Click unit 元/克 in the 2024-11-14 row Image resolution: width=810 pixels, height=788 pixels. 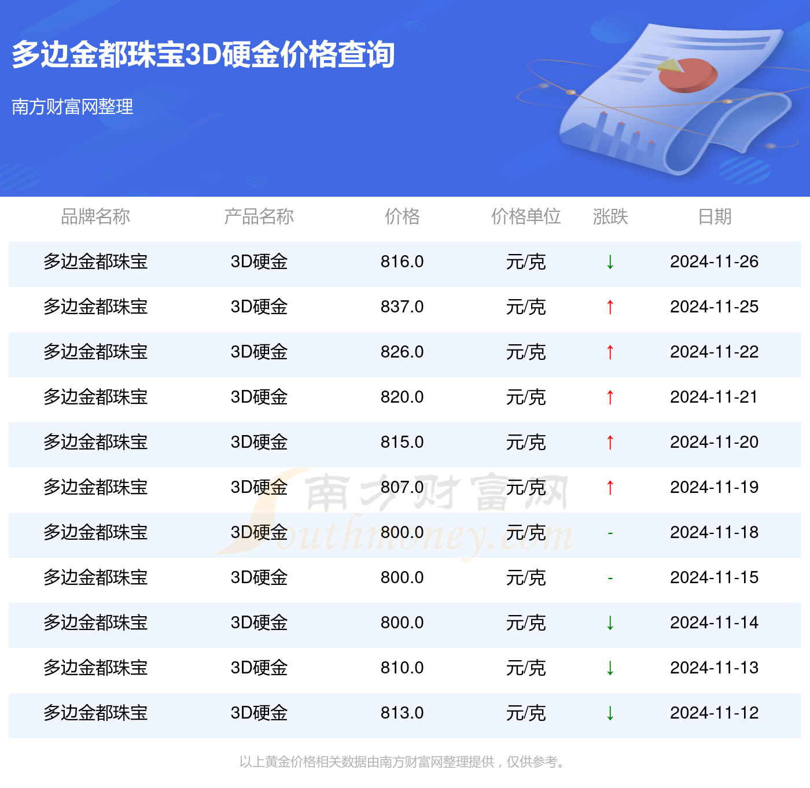pos(526,623)
